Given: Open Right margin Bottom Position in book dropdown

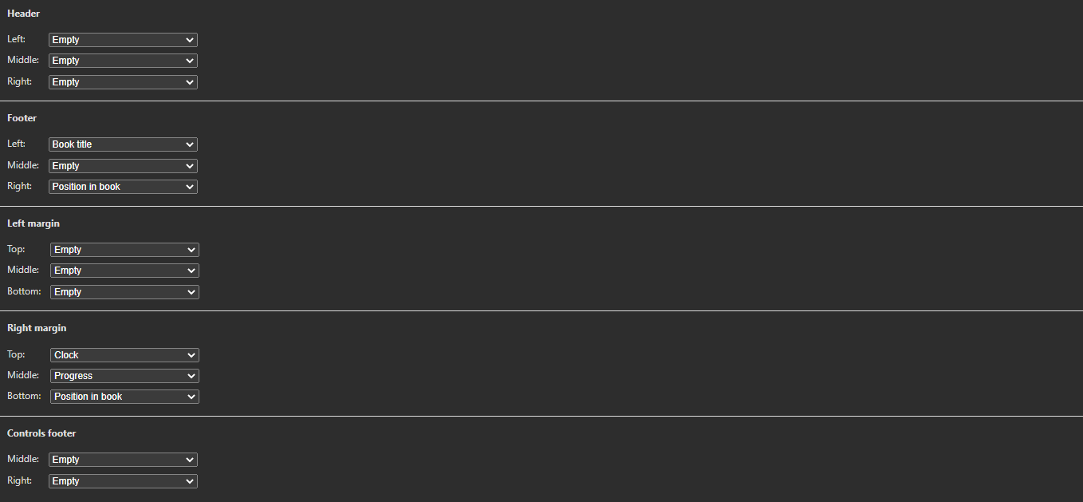Looking at the screenshot, I should (124, 397).
